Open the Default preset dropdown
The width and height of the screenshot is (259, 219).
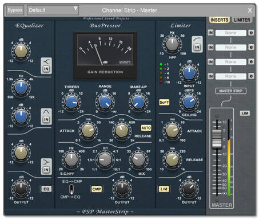point(53,10)
